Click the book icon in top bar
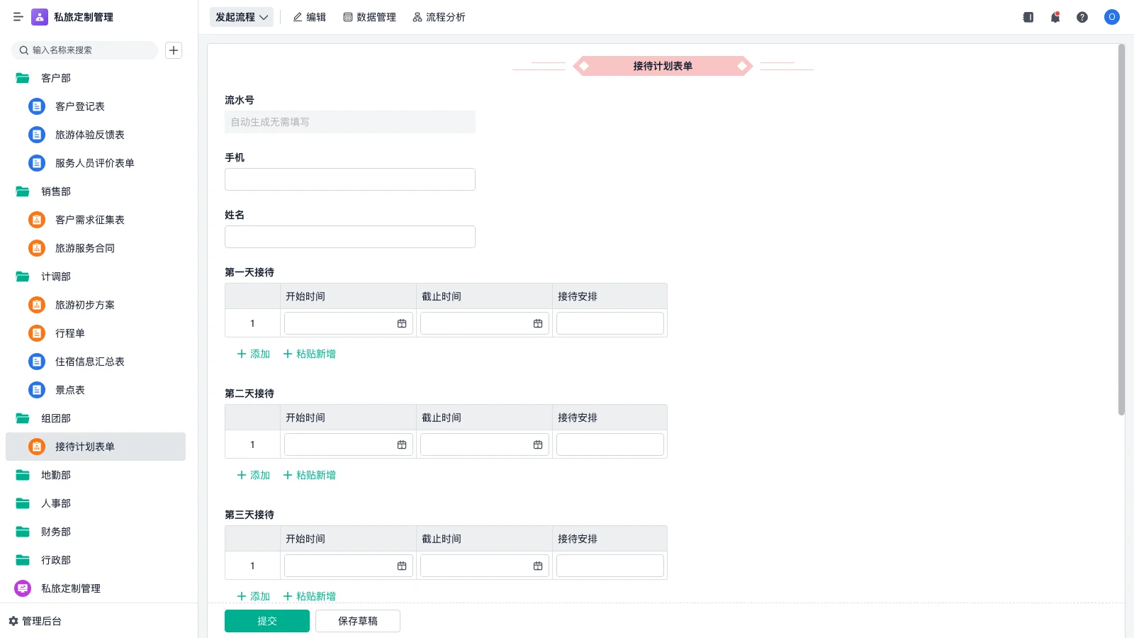Image resolution: width=1134 pixels, height=638 pixels. (1028, 17)
